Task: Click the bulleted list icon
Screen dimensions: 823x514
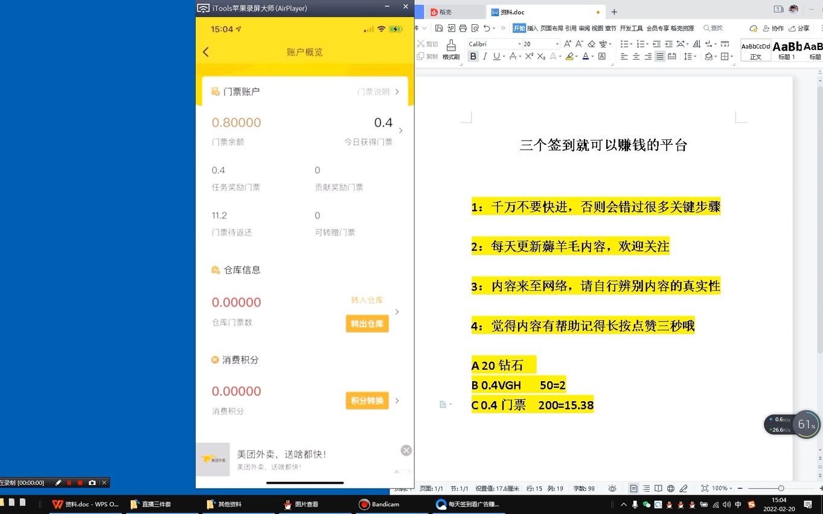Action: pos(624,43)
